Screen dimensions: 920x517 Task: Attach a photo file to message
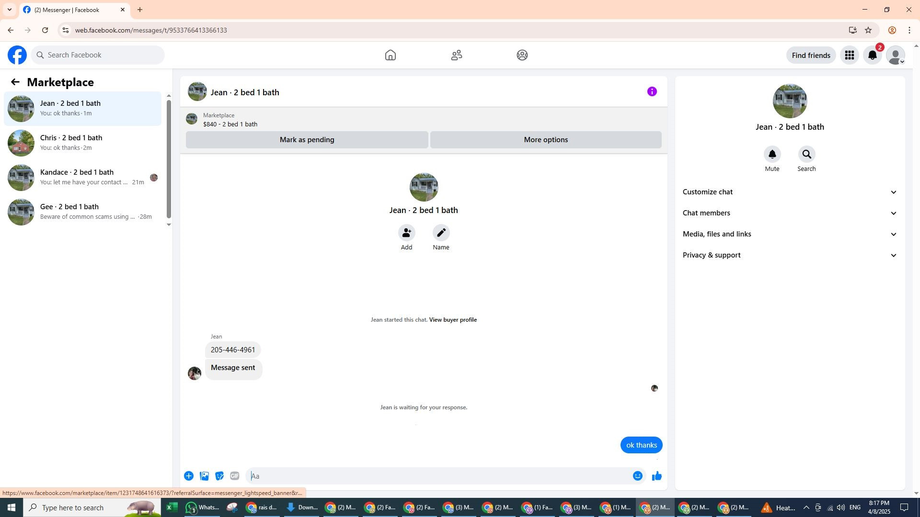[x=204, y=476]
